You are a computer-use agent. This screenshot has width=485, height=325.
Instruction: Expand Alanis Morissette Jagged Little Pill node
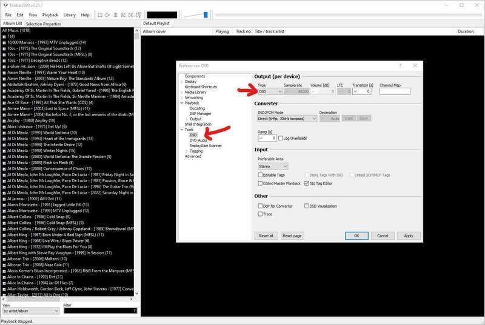pos(4,205)
